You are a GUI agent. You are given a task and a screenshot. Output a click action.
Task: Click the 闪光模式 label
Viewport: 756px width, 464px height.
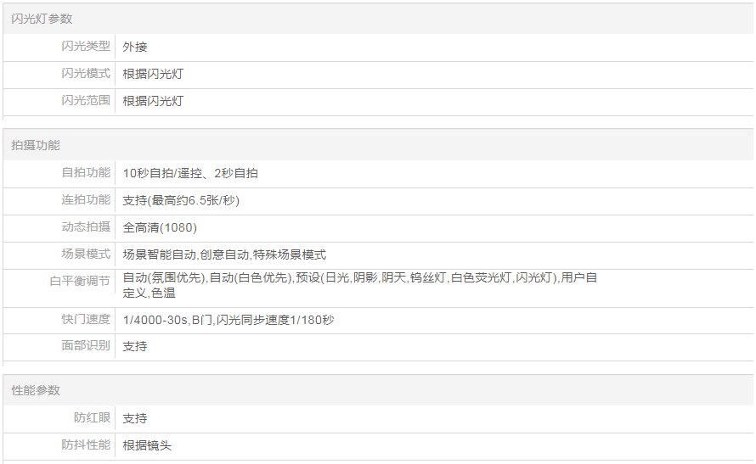(x=85, y=74)
